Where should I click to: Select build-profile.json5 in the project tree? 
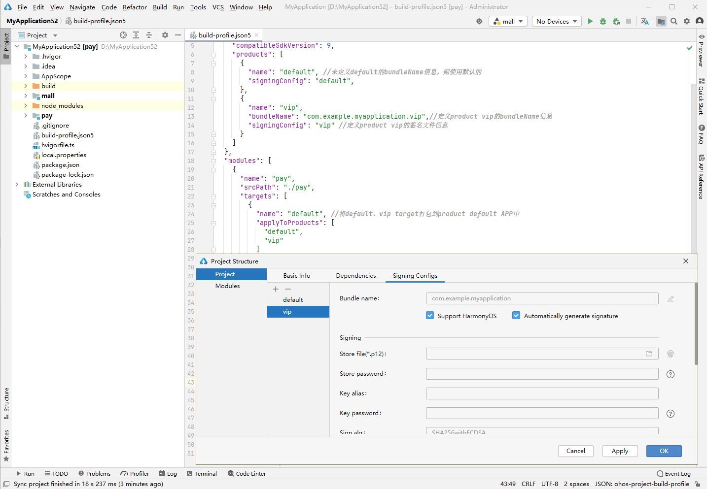point(68,135)
